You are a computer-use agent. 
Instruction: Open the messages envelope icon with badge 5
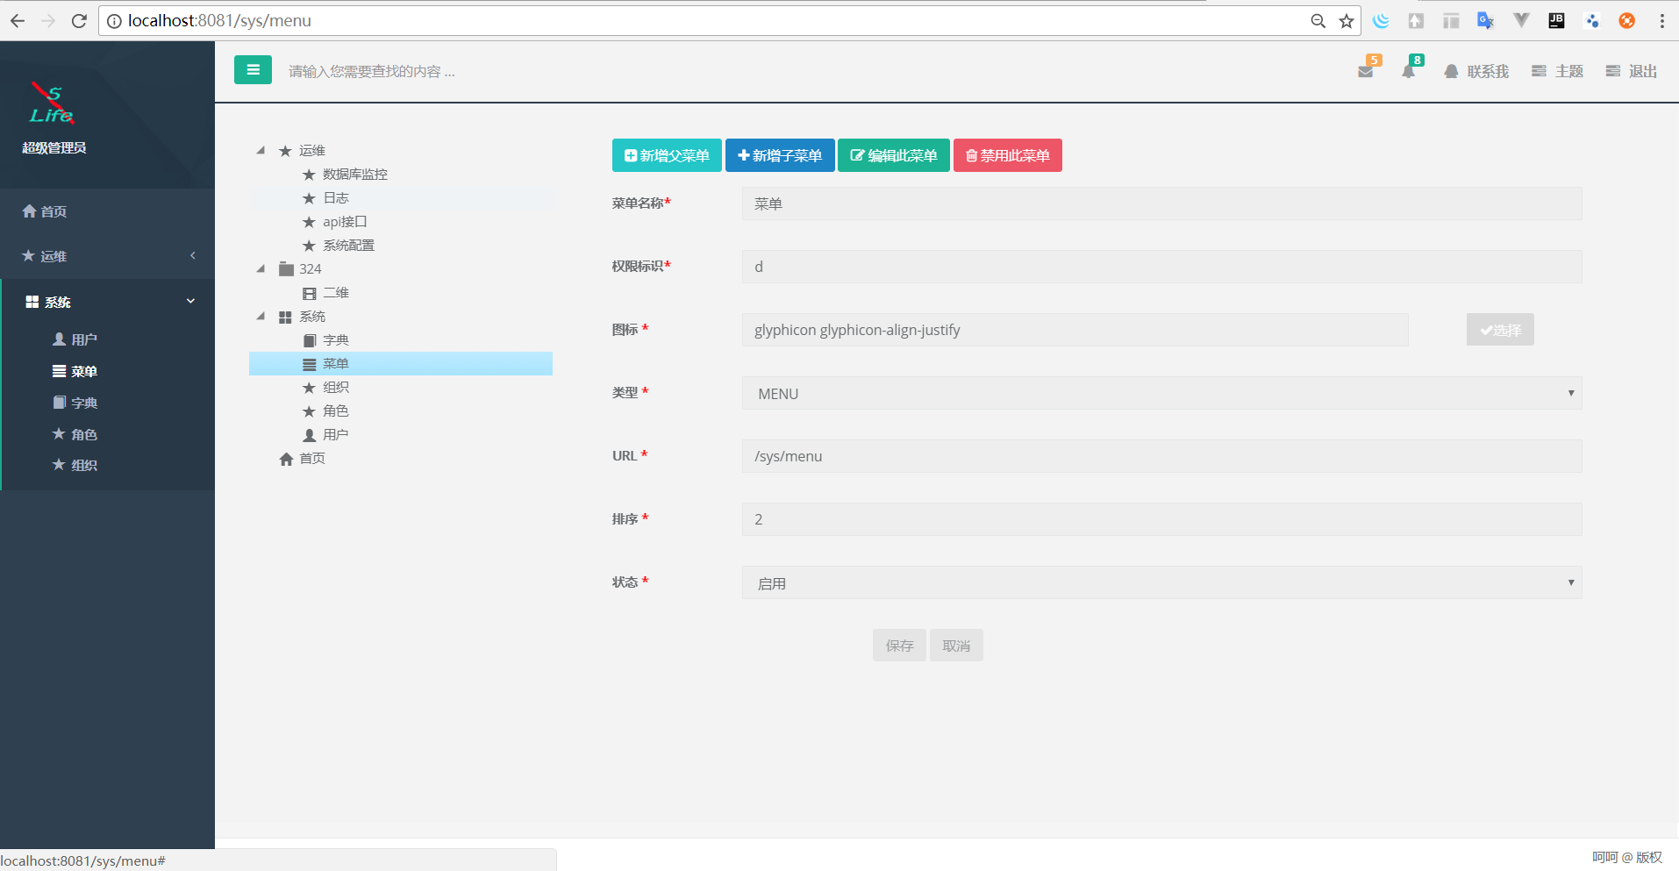1367,69
